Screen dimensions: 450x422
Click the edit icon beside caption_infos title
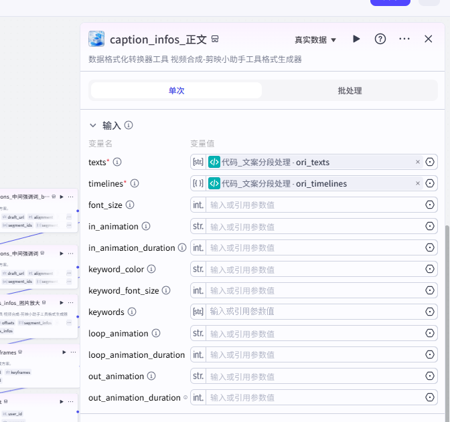tap(215, 39)
